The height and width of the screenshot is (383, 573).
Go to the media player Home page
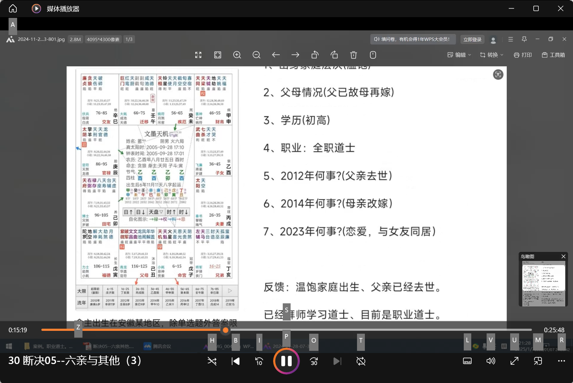coord(13,8)
